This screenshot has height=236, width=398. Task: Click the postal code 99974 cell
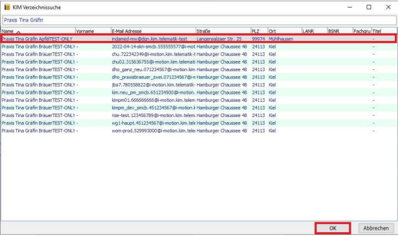258,39
